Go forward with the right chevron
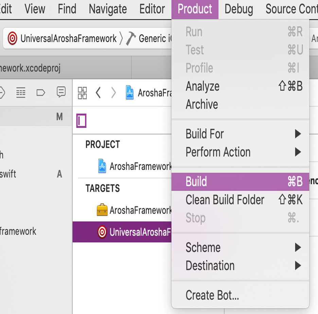Screen dimensions: 318x314 click(x=113, y=93)
